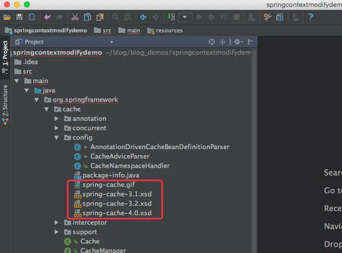Click the Paste toolbar icon

tap(100, 17)
